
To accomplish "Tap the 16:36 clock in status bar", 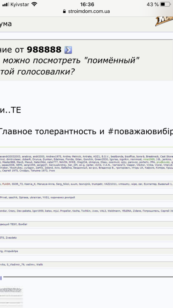I will 87,5.
